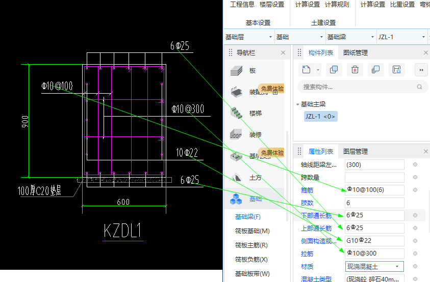Click the empty 跨数量 value field
Viewport: 430px width, 282px height.
374,177
